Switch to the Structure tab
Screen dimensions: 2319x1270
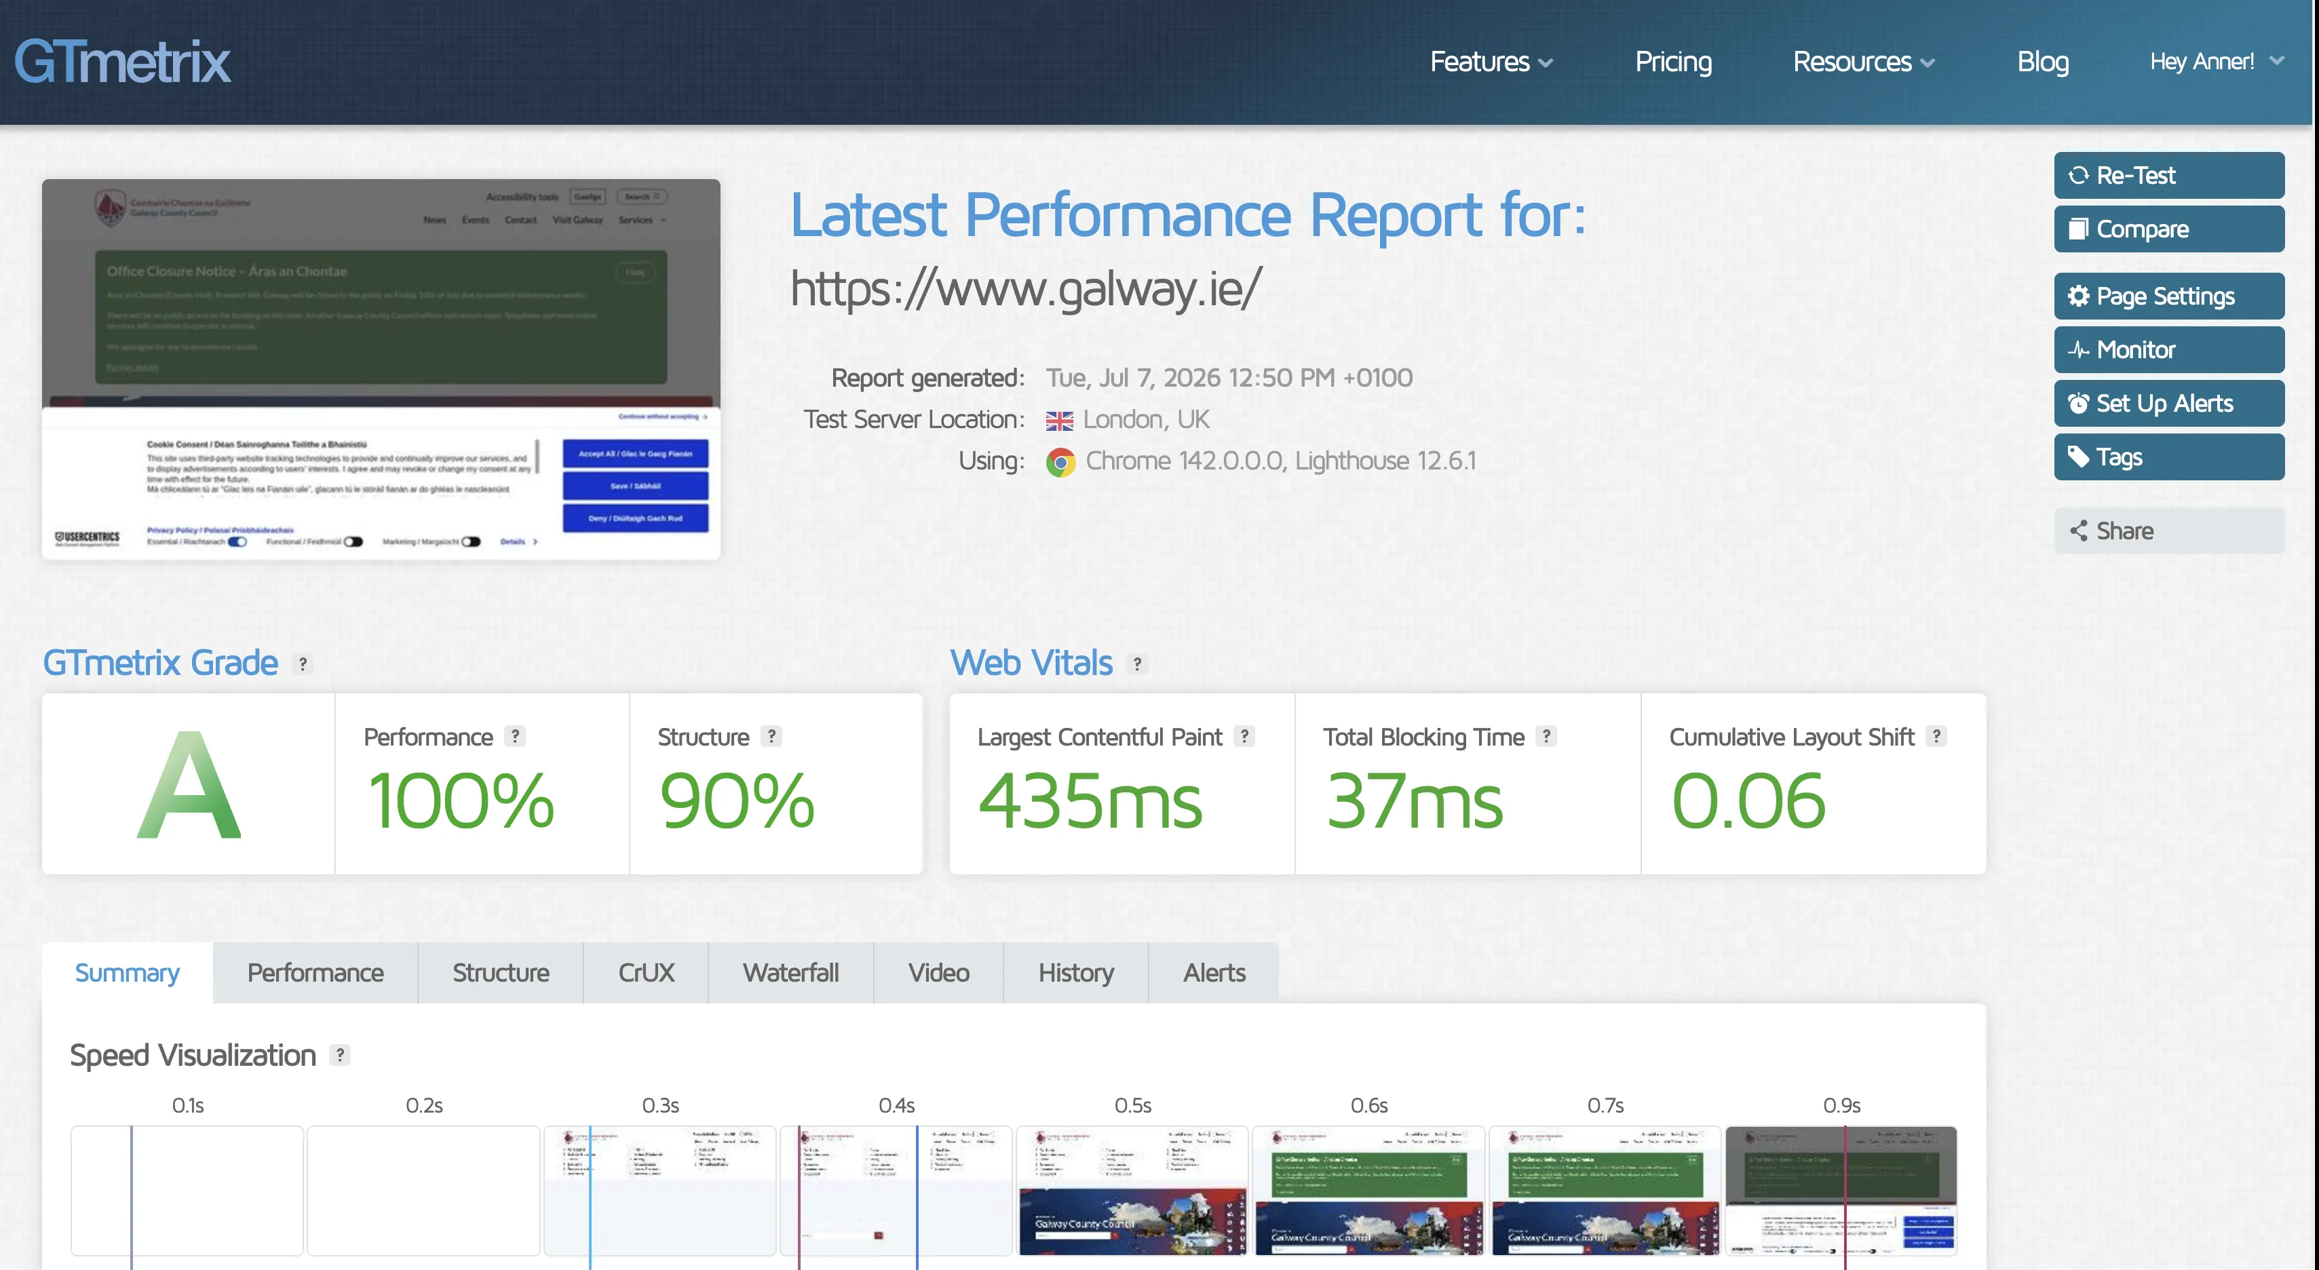click(501, 973)
